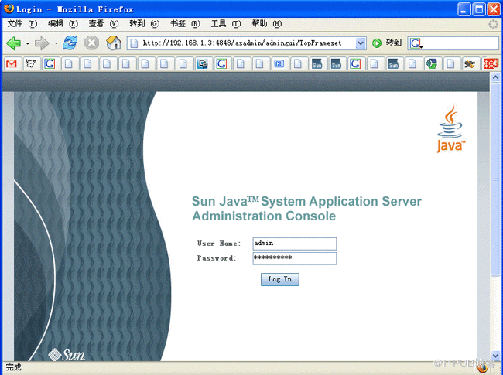Open the Back button history dropdown

pos(28,43)
